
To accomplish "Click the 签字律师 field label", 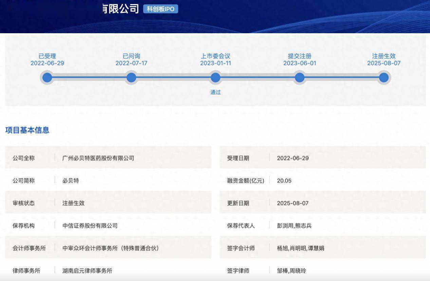I will [238, 271].
